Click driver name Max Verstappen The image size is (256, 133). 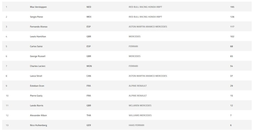(x=38, y=7)
